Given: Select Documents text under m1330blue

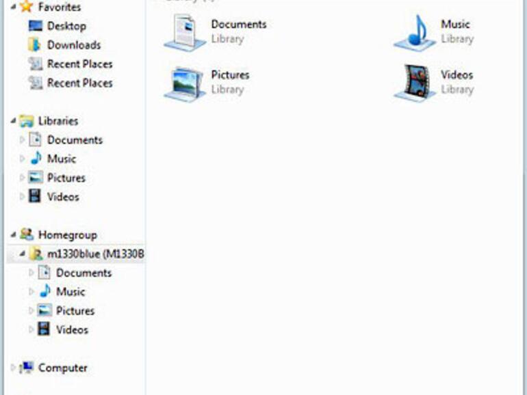Looking at the screenshot, I should (83, 273).
